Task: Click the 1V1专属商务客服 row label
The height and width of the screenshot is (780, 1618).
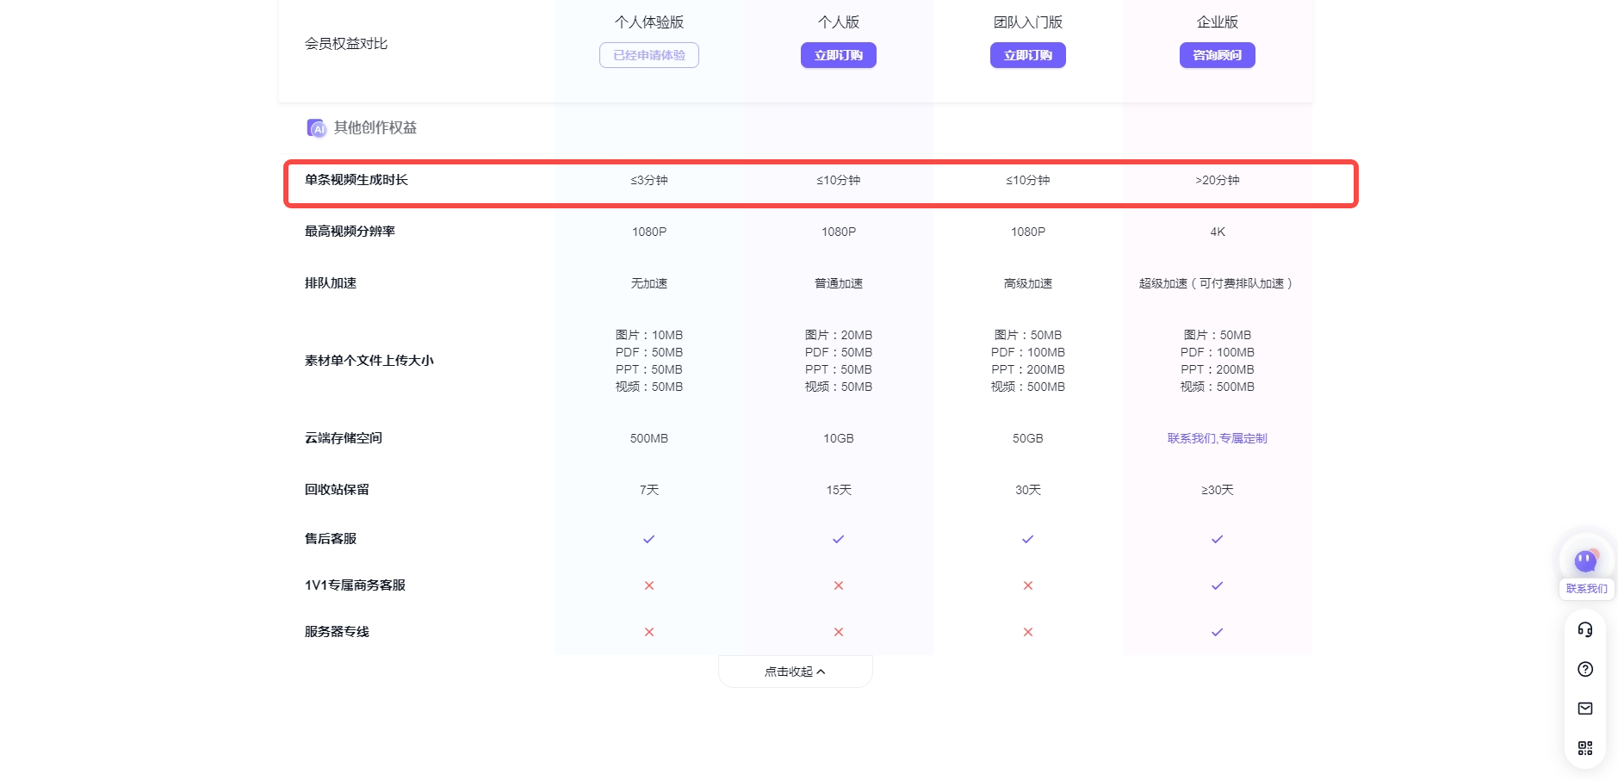Action: [355, 585]
